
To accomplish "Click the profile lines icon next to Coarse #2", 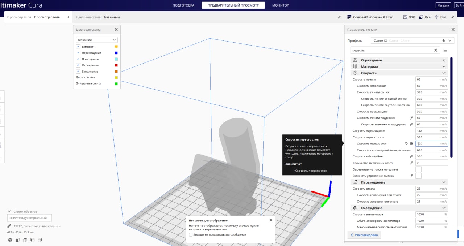I will point(349,17).
